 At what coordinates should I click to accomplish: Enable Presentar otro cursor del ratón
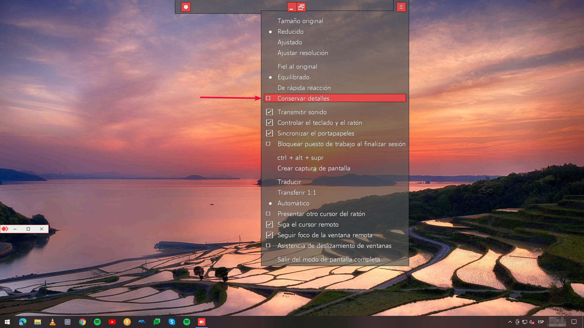click(x=268, y=214)
